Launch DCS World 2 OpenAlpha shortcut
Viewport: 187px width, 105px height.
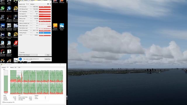9,27
